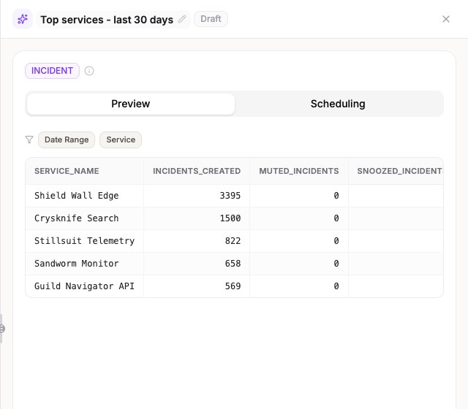Click the 1500 incidents value
This screenshot has height=409, width=468.
pos(230,218)
